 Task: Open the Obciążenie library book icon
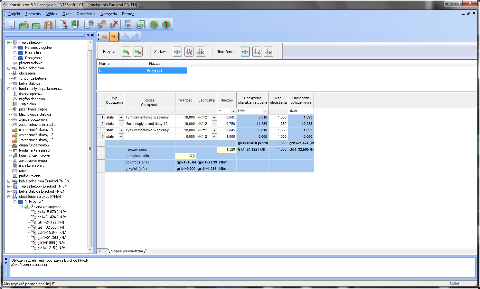pyautogui.click(x=245, y=52)
